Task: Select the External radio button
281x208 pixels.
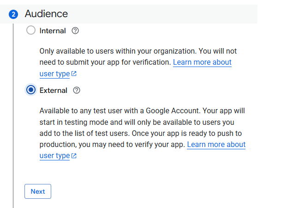Action: [x=31, y=90]
